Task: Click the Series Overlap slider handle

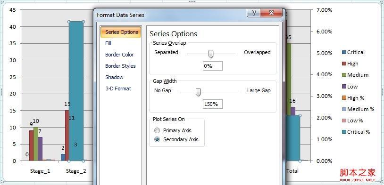Action: 210,54
